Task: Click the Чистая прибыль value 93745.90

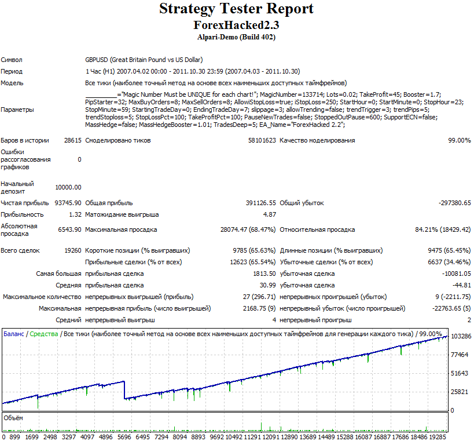Action: tap(68, 203)
